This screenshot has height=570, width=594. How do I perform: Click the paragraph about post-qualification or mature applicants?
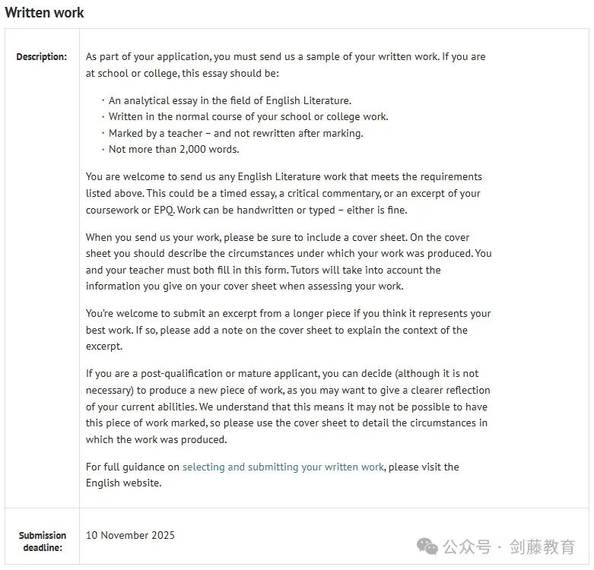[x=288, y=407]
